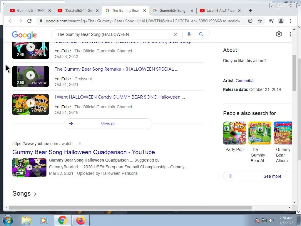The height and width of the screenshot is (226, 301).
Task: Close the "Gummibär - RHY" tab
Action: (x=50, y=11)
